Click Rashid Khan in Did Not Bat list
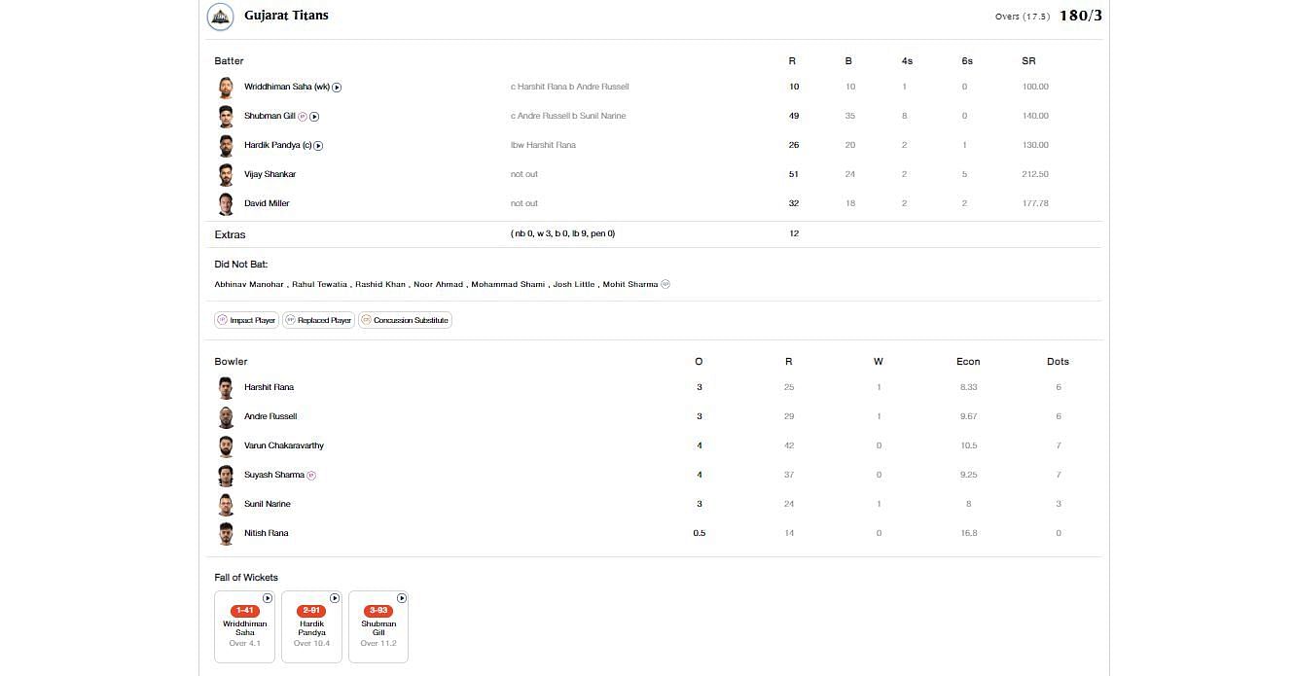This screenshot has height=676, width=1294. tap(380, 285)
